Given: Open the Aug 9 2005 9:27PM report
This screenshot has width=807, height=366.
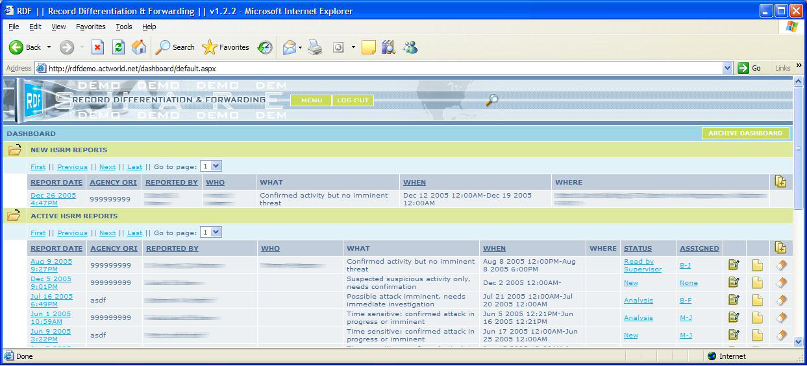Looking at the screenshot, I should [51, 266].
